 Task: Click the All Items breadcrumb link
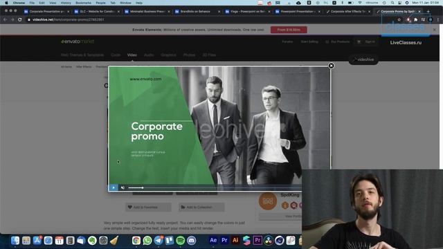[66, 67]
